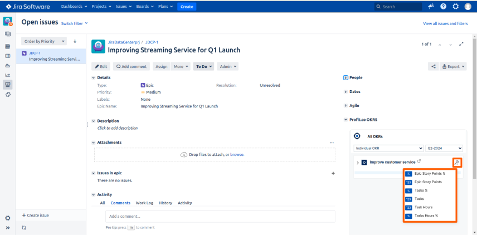
Task: Add issue to epic with plus icon
Action: point(333,173)
